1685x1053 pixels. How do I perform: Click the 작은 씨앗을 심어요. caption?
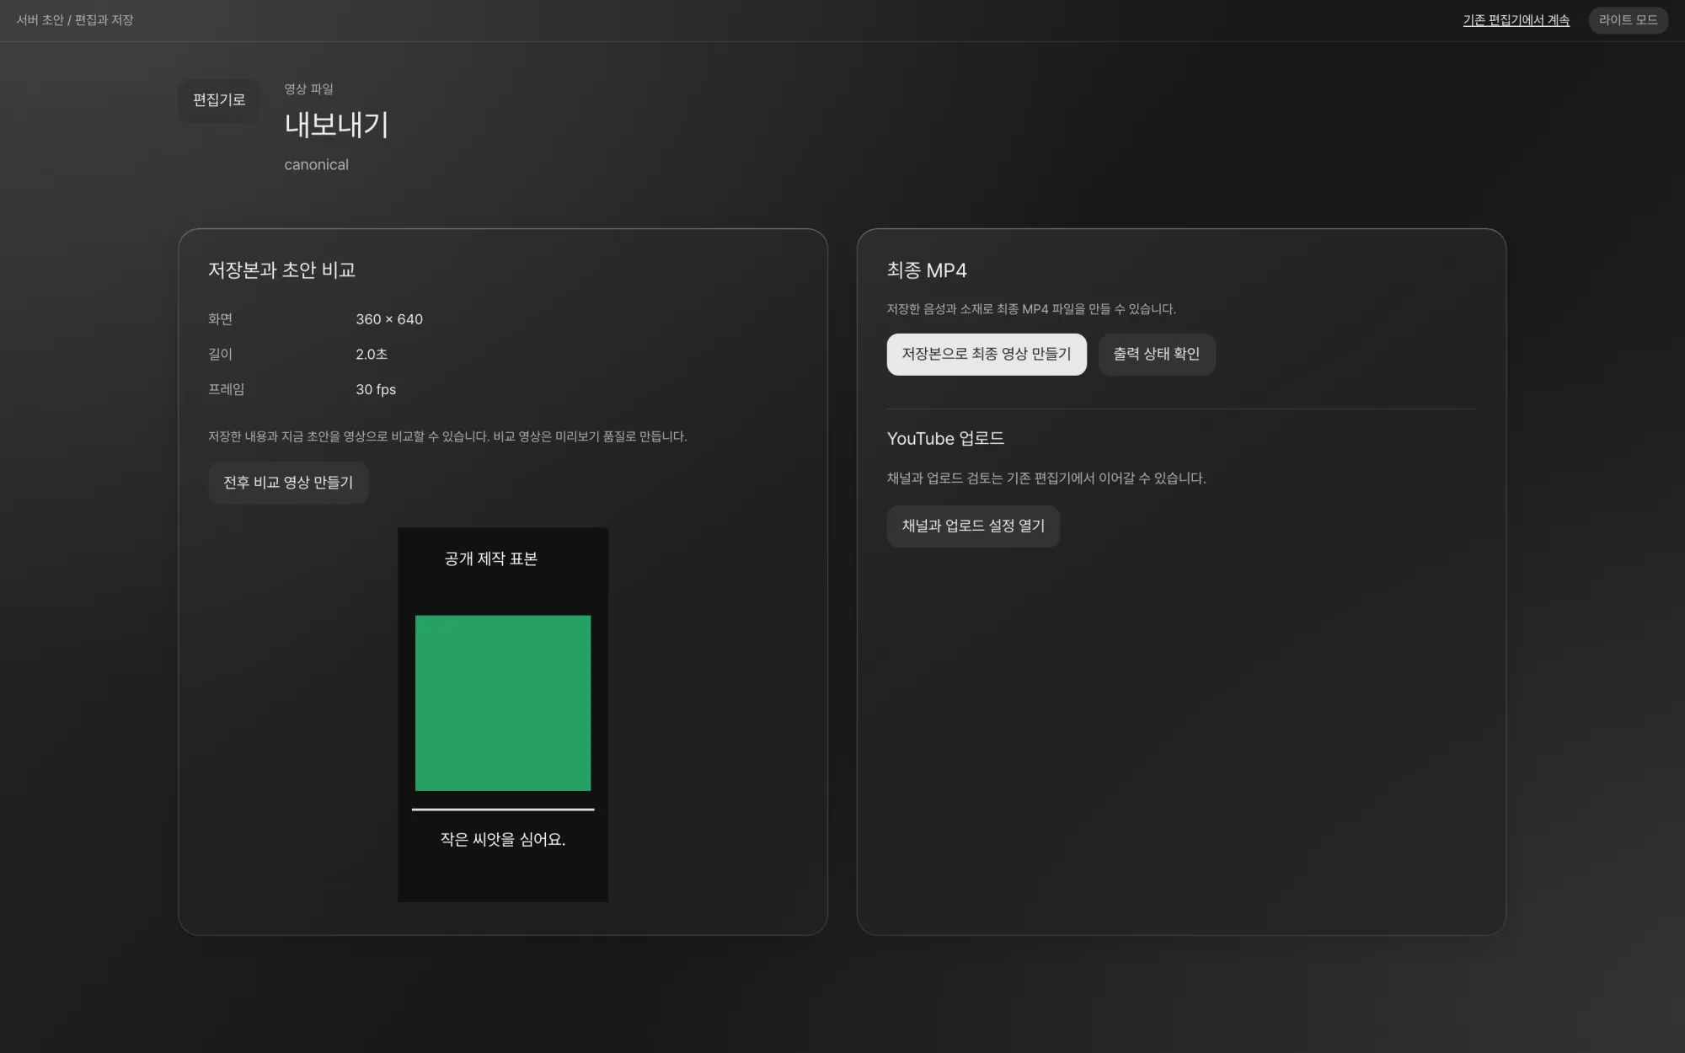coord(503,840)
